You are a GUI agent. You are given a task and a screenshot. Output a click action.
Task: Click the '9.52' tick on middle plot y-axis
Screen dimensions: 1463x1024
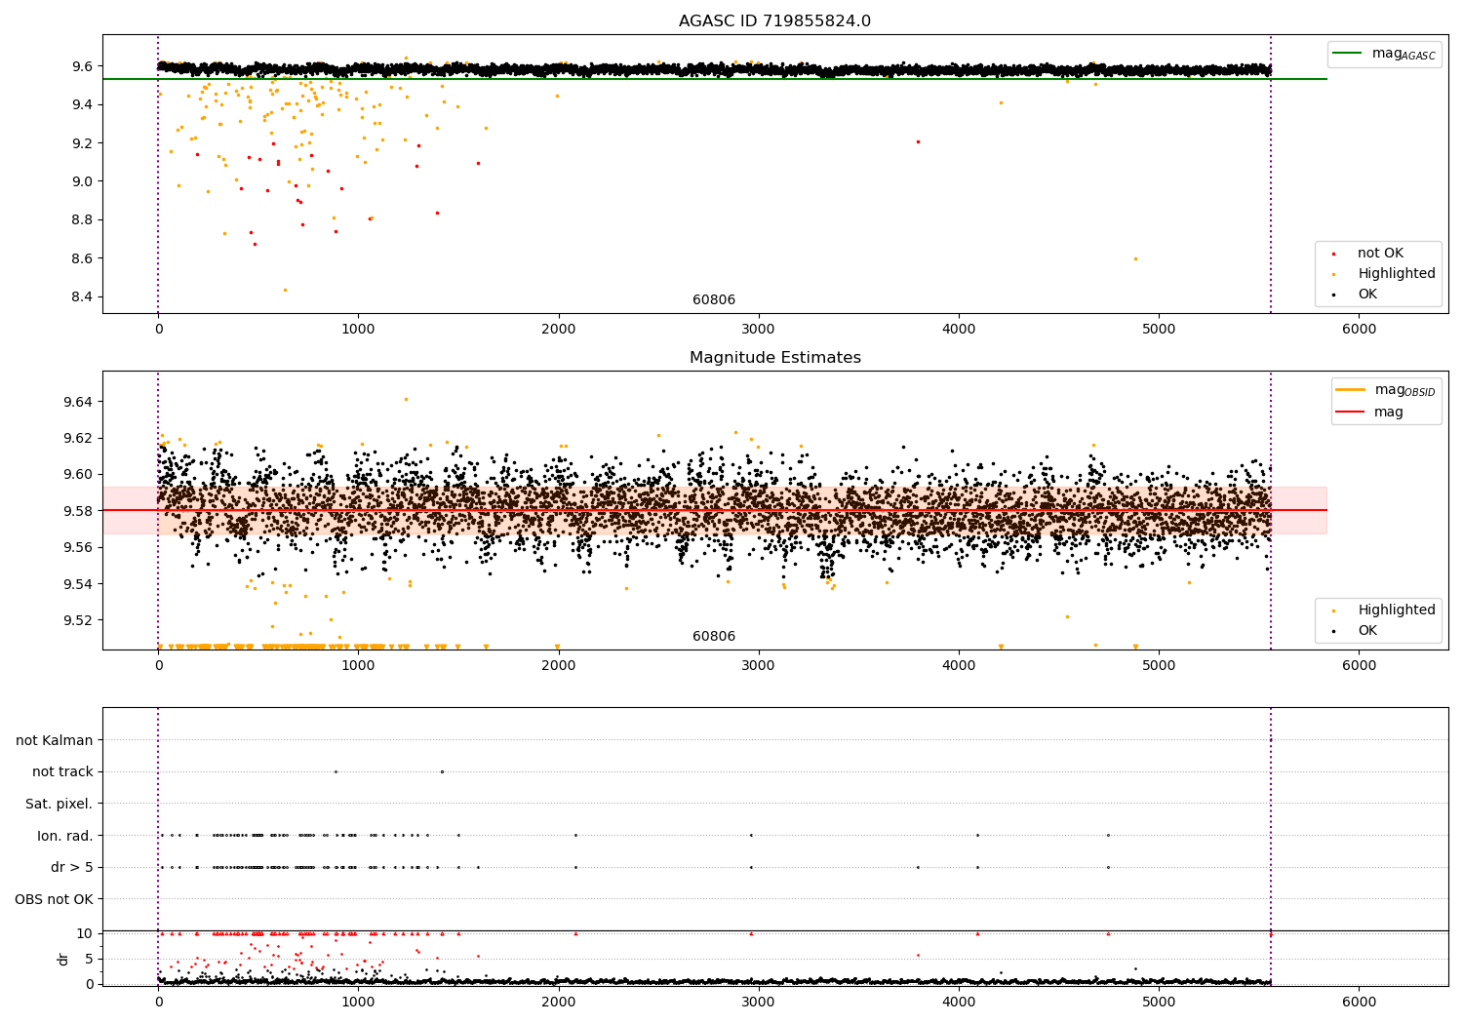[x=78, y=621]
